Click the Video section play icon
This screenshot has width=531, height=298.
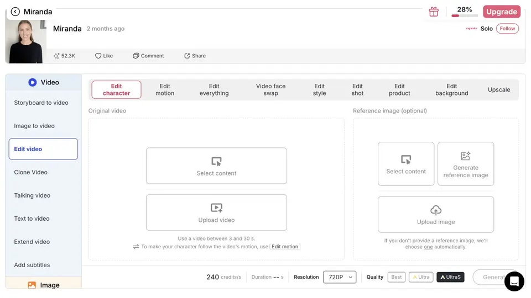(x=33, y=82)
